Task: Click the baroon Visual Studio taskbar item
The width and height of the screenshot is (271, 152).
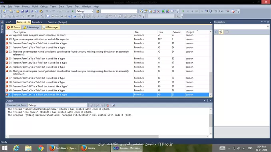Action: [x=127, y=148]
